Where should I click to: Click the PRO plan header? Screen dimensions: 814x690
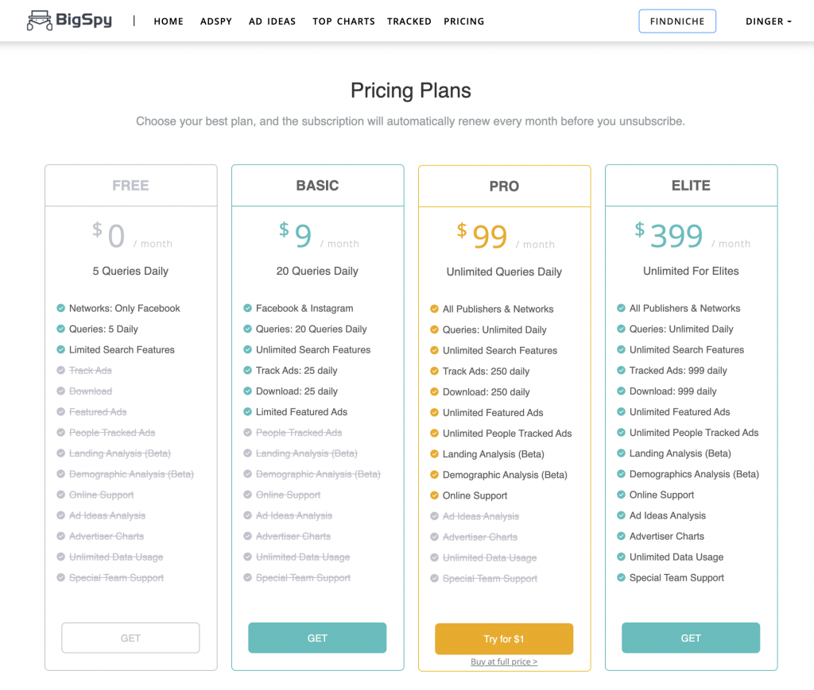click(504, 187)
